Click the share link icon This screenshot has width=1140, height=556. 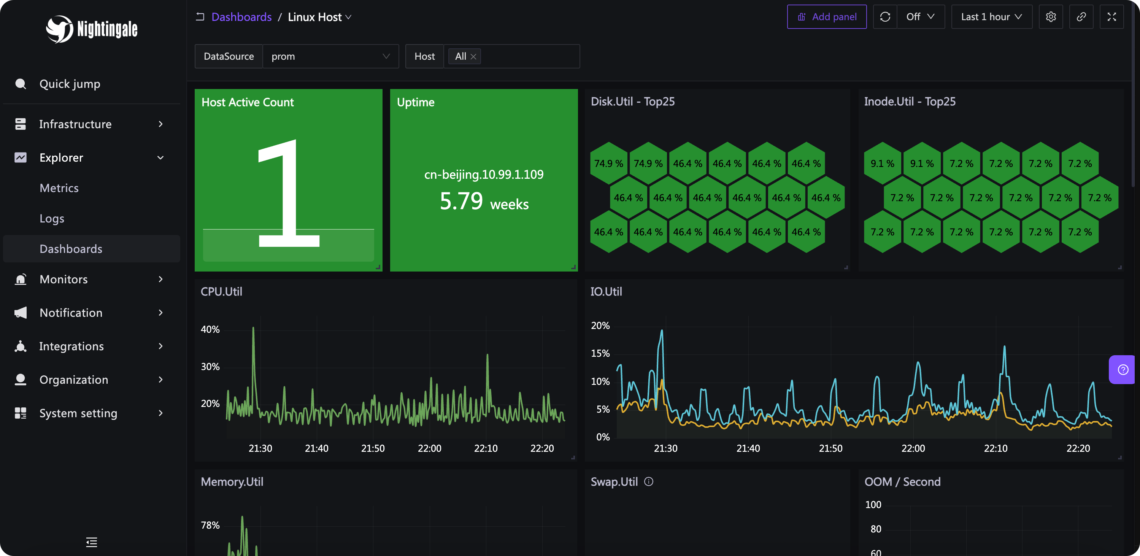coord(1081,17)
